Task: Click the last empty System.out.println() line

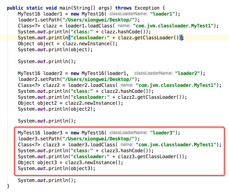Action: [47, 180]
